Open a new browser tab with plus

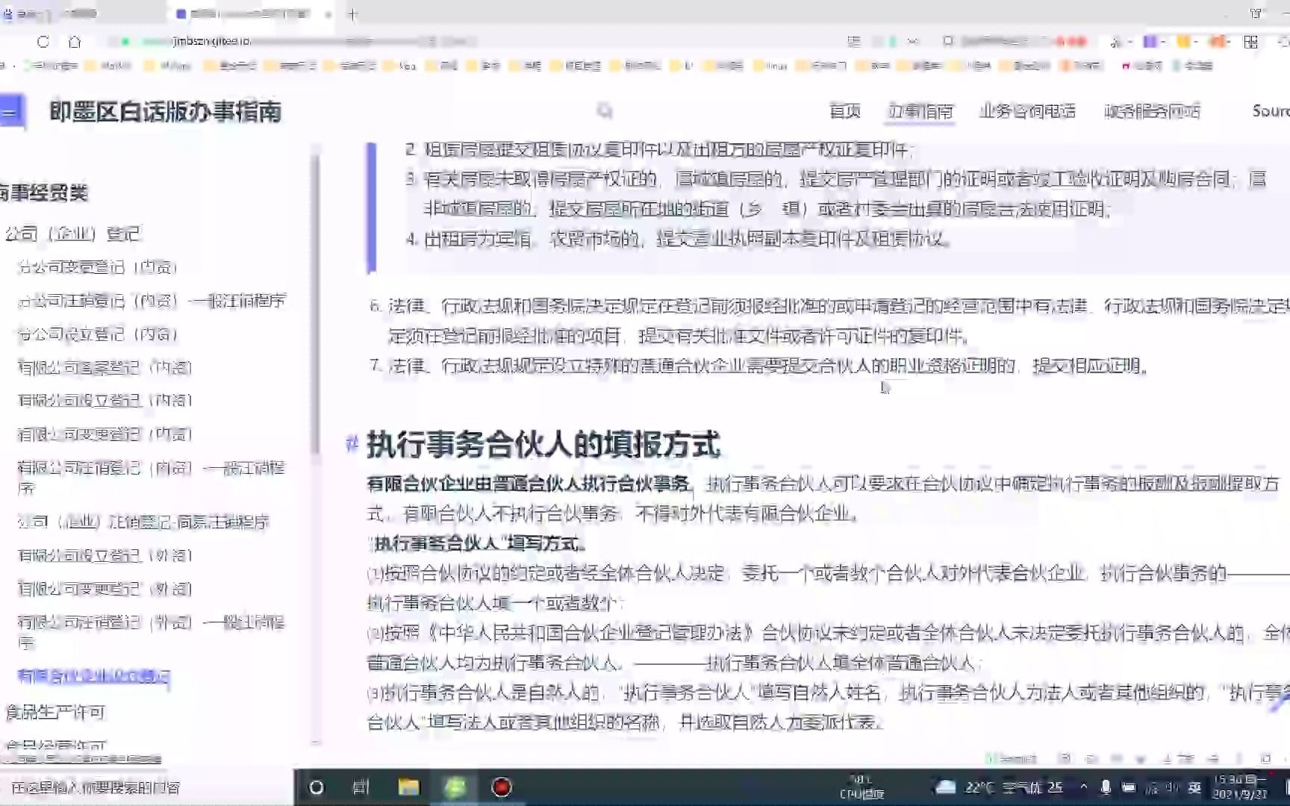pyautogui.click(x=353, y=14)
